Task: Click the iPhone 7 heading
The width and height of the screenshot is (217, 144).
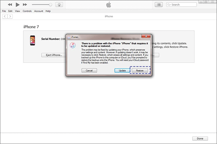Action: tap(31, 27)
